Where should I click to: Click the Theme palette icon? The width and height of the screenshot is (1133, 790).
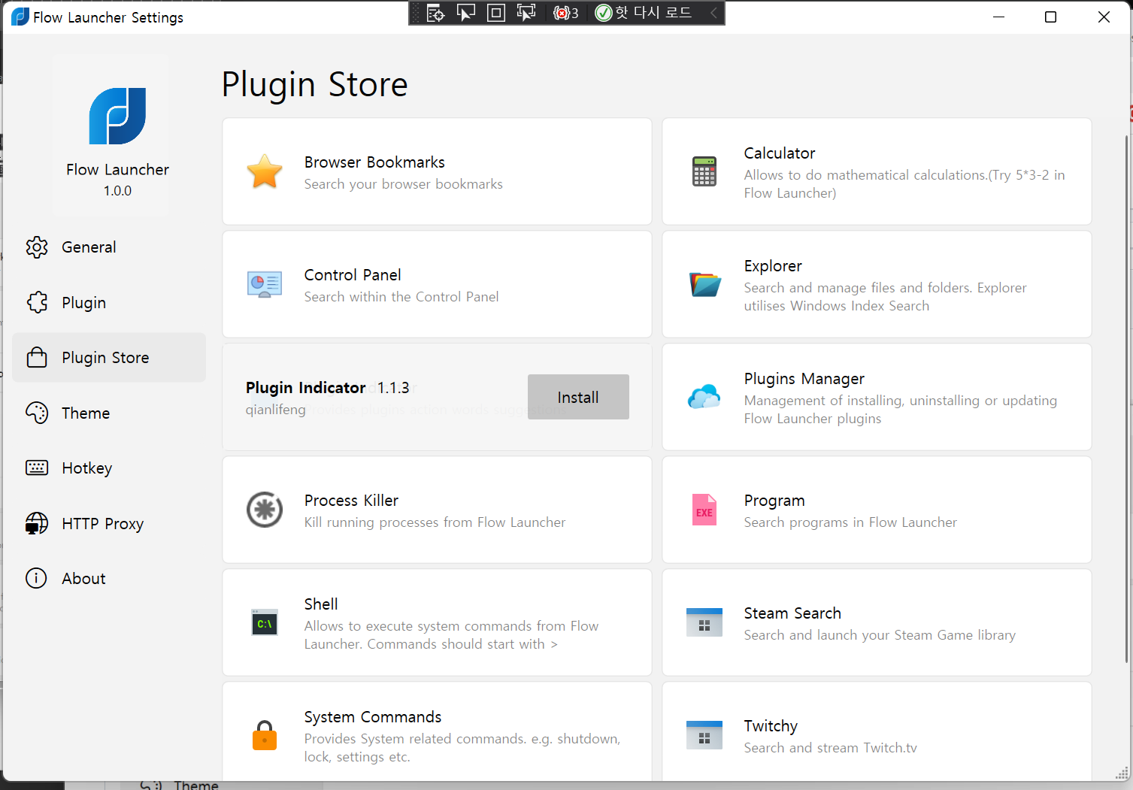click(x=37, y=413)
